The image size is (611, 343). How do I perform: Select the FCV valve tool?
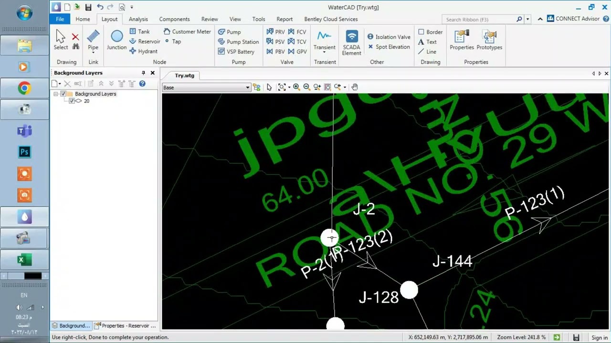point(297,32)
